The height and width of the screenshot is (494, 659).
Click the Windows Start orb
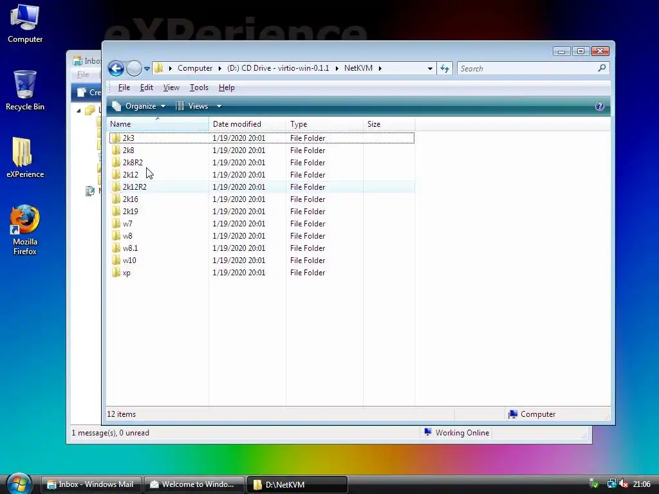click(x=19, y=484)
